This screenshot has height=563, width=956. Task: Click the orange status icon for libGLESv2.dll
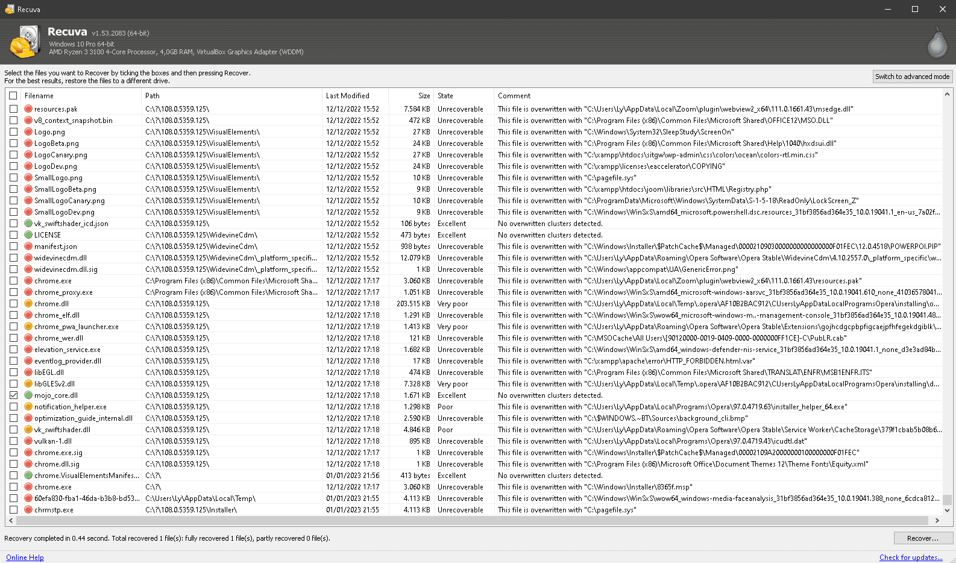click(28, 384)
